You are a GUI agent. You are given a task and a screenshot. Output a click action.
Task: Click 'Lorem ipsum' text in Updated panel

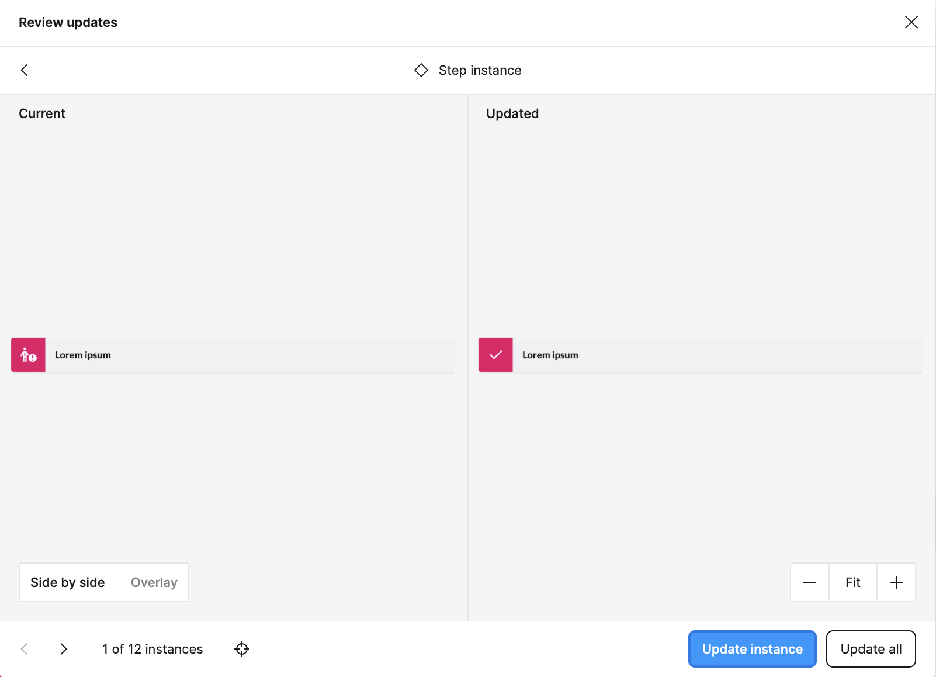click(x=550, y=355)
